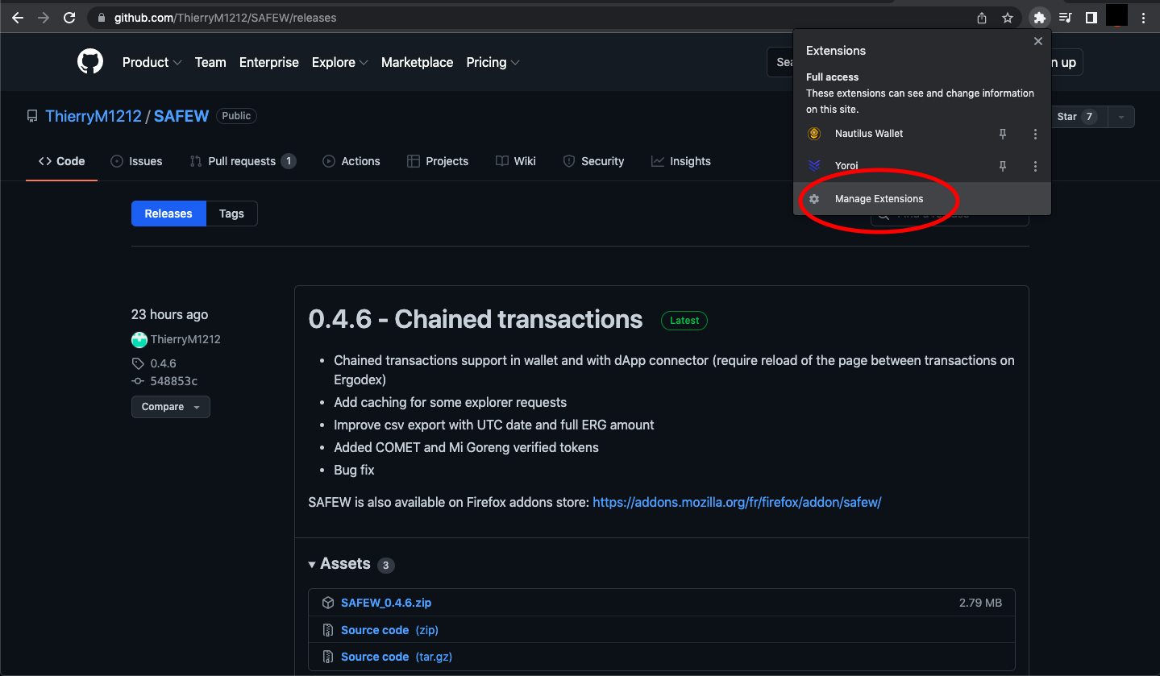
Task: Open the browser side panel icon
Action: pos(1091,18)
